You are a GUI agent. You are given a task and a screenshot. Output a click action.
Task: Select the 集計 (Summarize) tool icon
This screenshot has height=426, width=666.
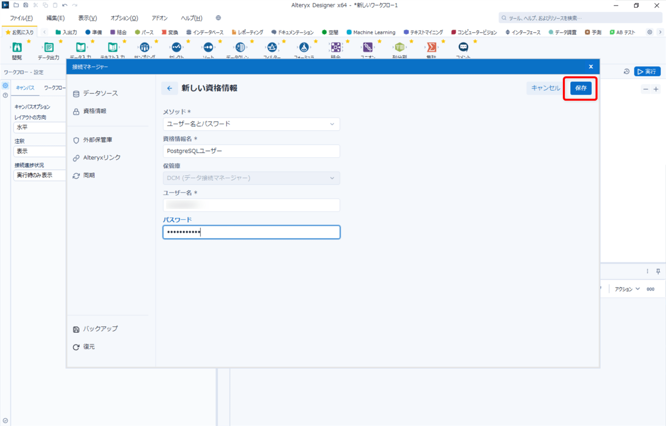point(432,48)
